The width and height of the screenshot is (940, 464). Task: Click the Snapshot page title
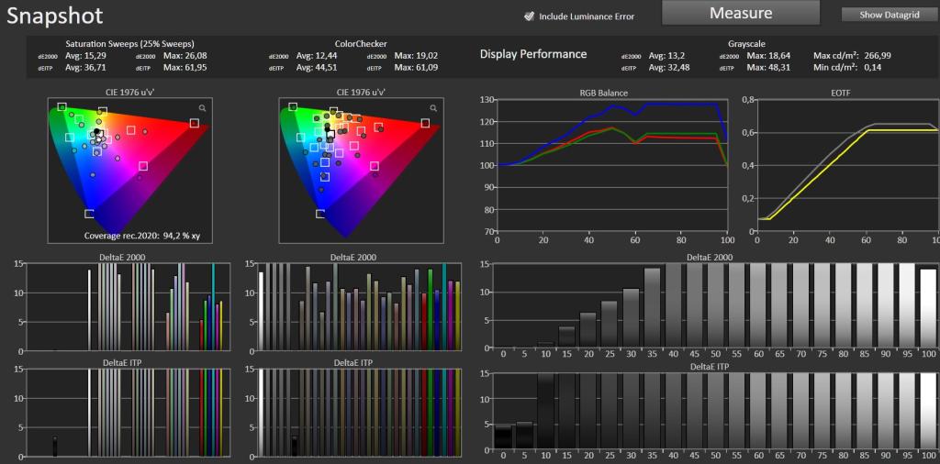(x=55, y=16)
